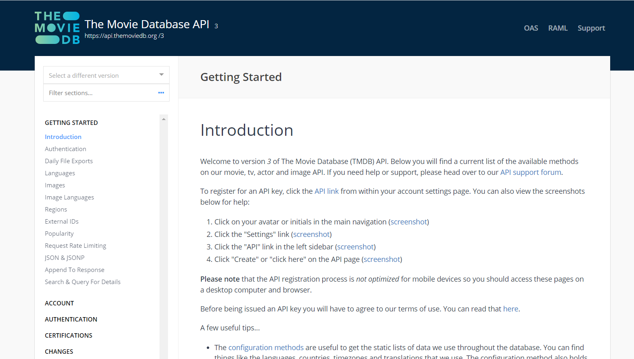Viewport: 634px width, 359px height.
Task: Open the Support header link
Action: (591, 28)
